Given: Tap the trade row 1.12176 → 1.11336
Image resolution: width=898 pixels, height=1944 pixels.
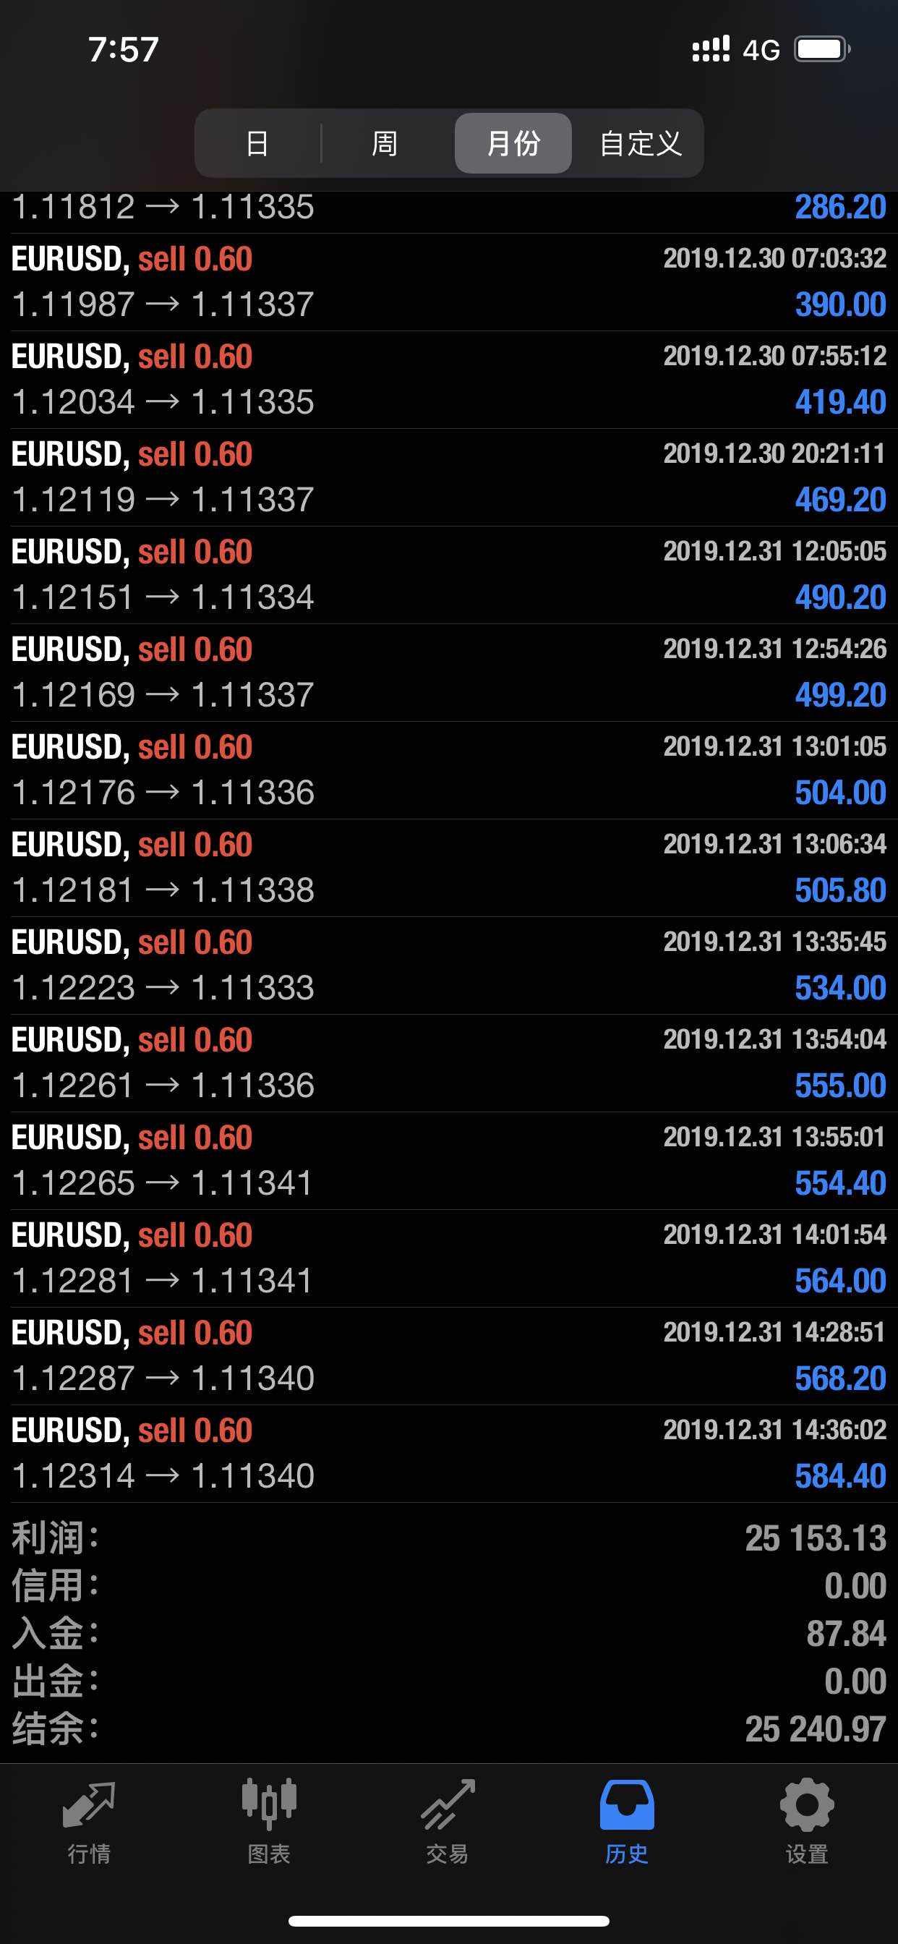Looking at the screenshot, I should tap(448, 769).
